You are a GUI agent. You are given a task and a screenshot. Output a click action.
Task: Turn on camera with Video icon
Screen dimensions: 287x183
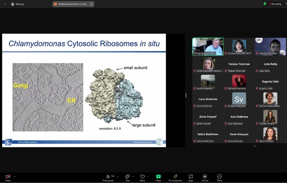pos(8,177)
